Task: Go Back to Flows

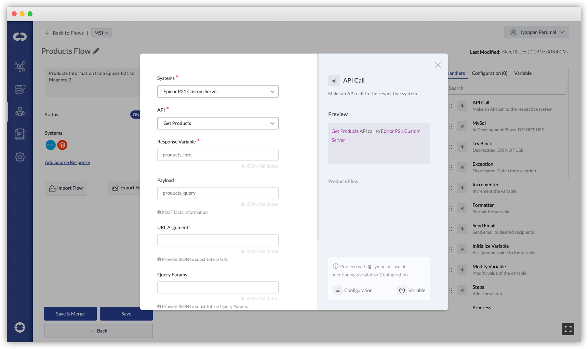Action: click(65, 33)
